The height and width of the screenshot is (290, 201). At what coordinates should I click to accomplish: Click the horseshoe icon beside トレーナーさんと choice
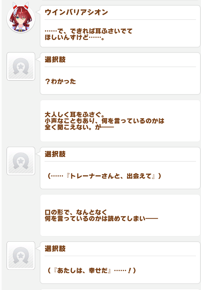click(x=21, y=161)
